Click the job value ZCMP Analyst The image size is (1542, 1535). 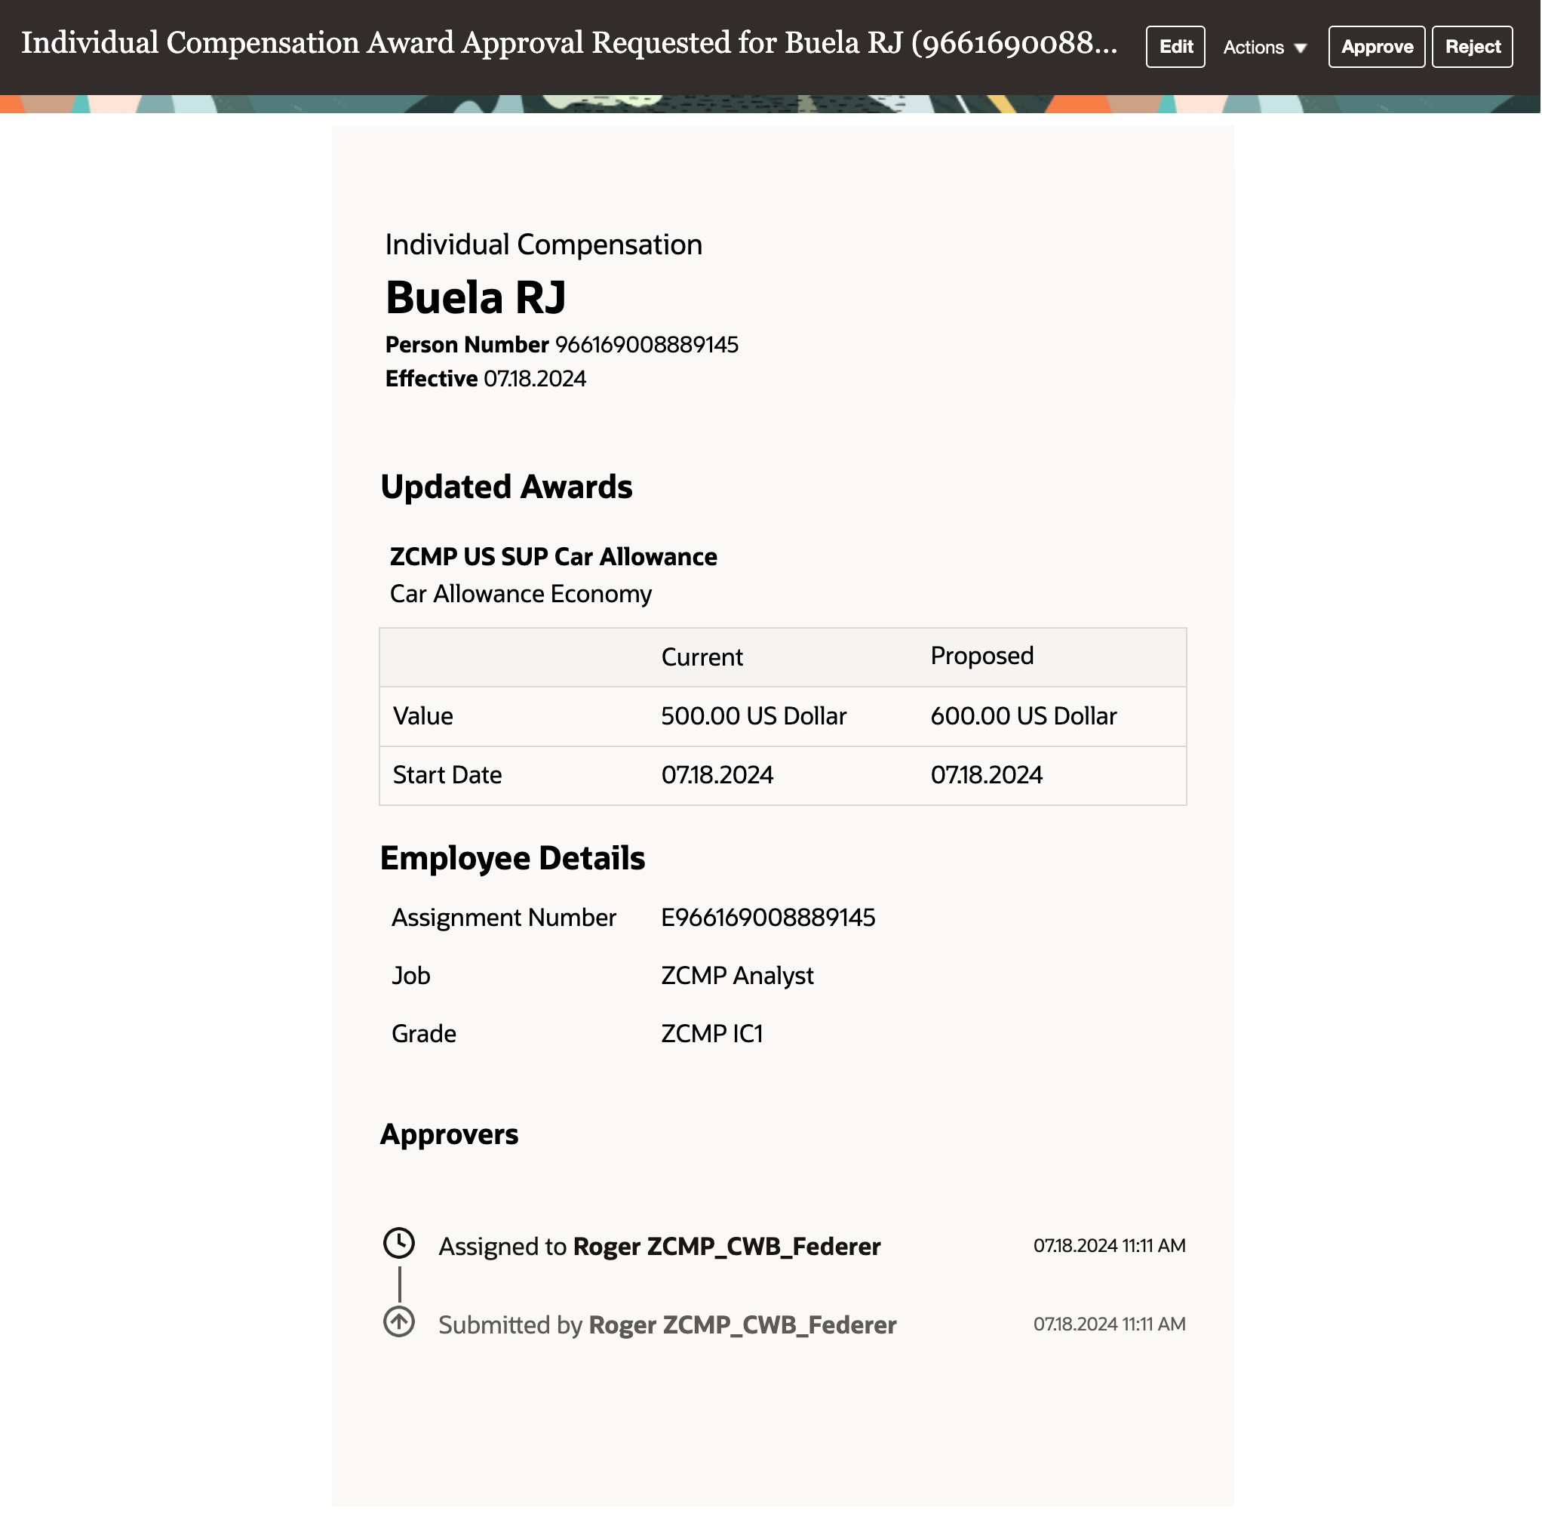click(739, 977)
